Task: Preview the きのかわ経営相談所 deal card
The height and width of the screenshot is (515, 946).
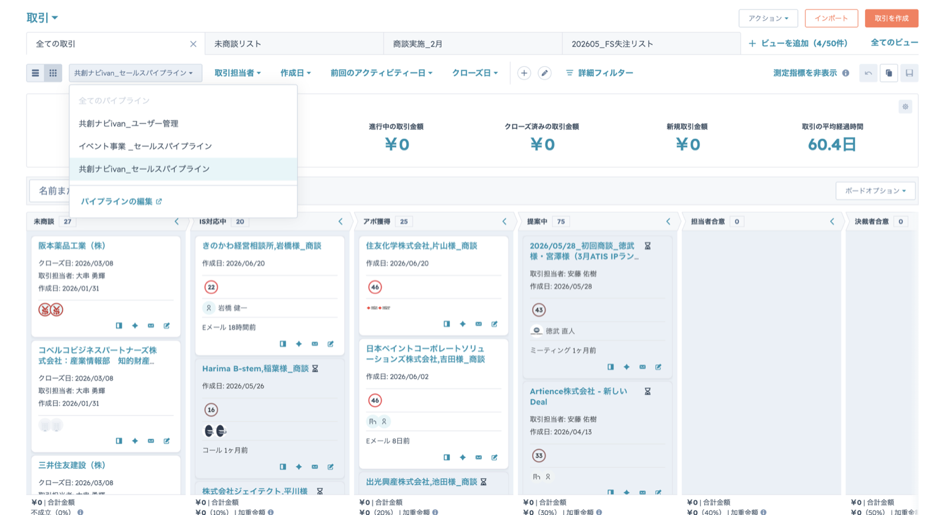Action: pyautogui.click(x=283, y=344)
